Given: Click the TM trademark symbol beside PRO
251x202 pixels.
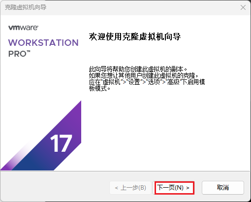Looking at the screenshot, I should [x=29, y=52].
